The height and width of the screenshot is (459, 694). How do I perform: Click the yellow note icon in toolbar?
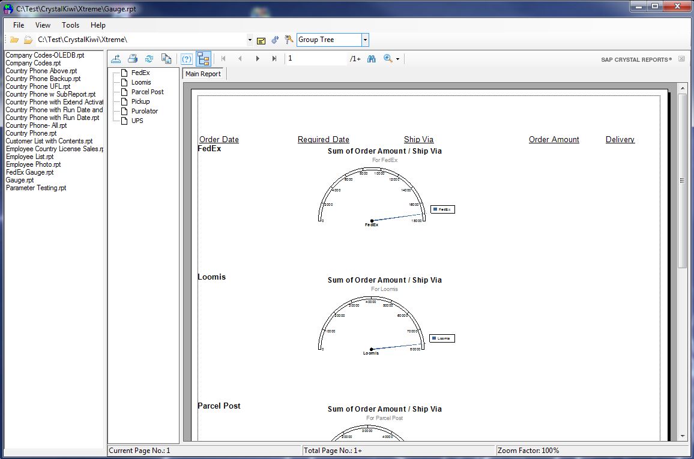click(x=261, y=41)
